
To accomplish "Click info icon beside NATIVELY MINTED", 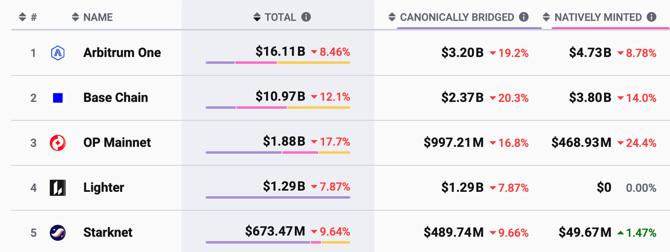I will (651, 17).
